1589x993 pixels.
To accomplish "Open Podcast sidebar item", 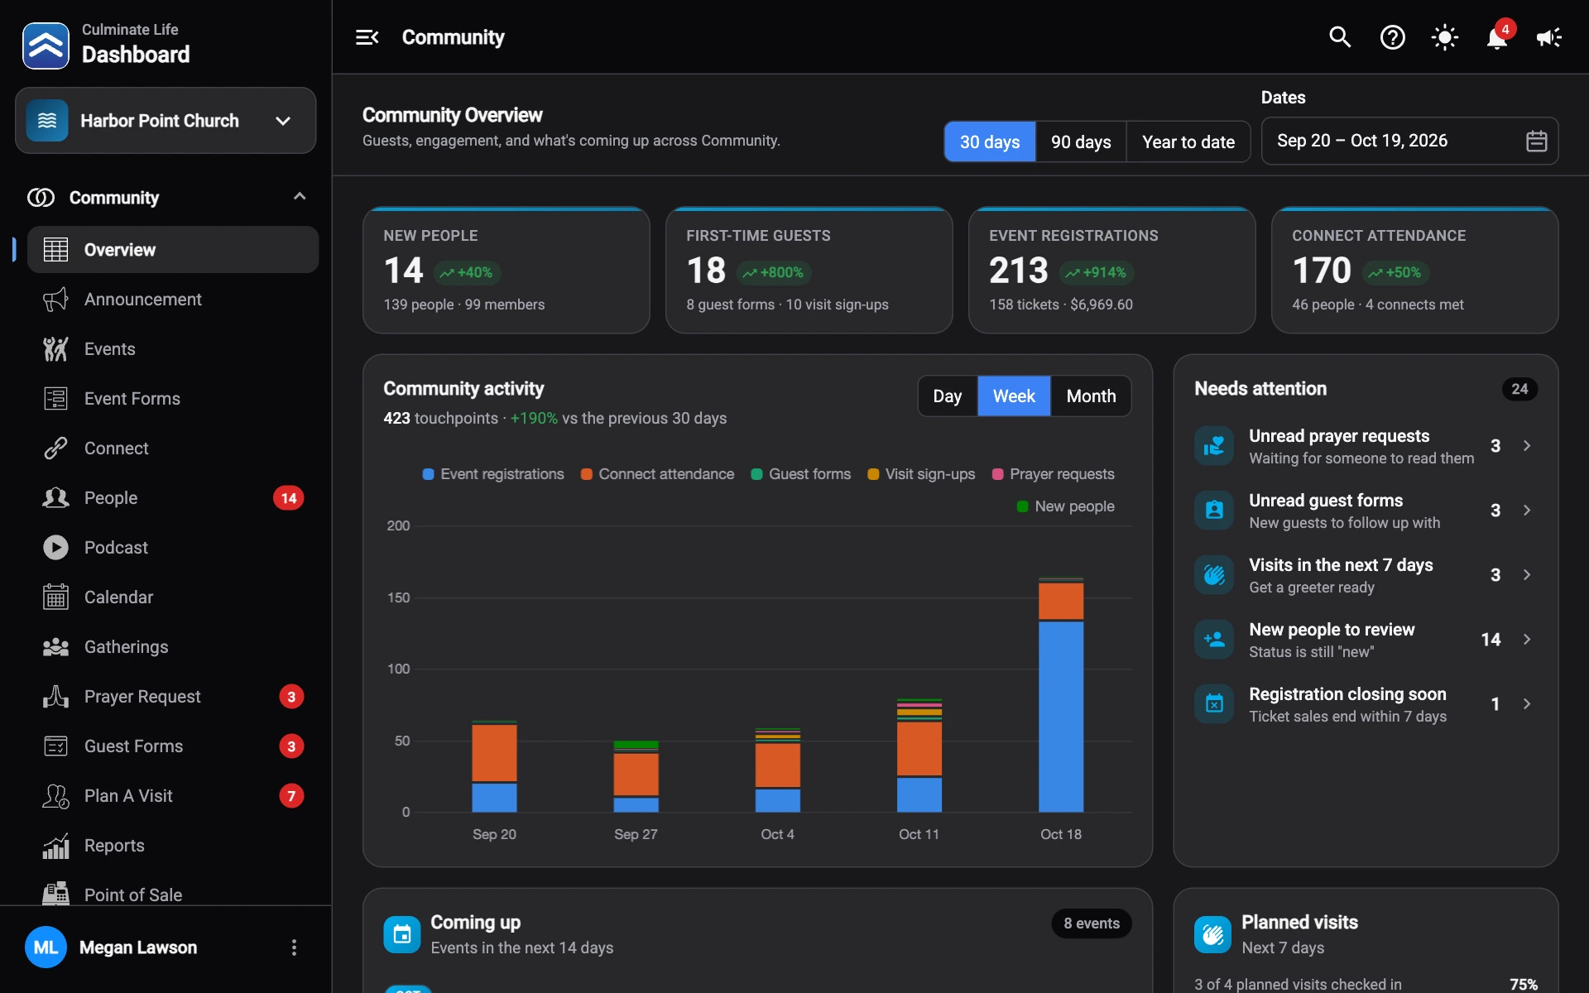I will [173, 548].
